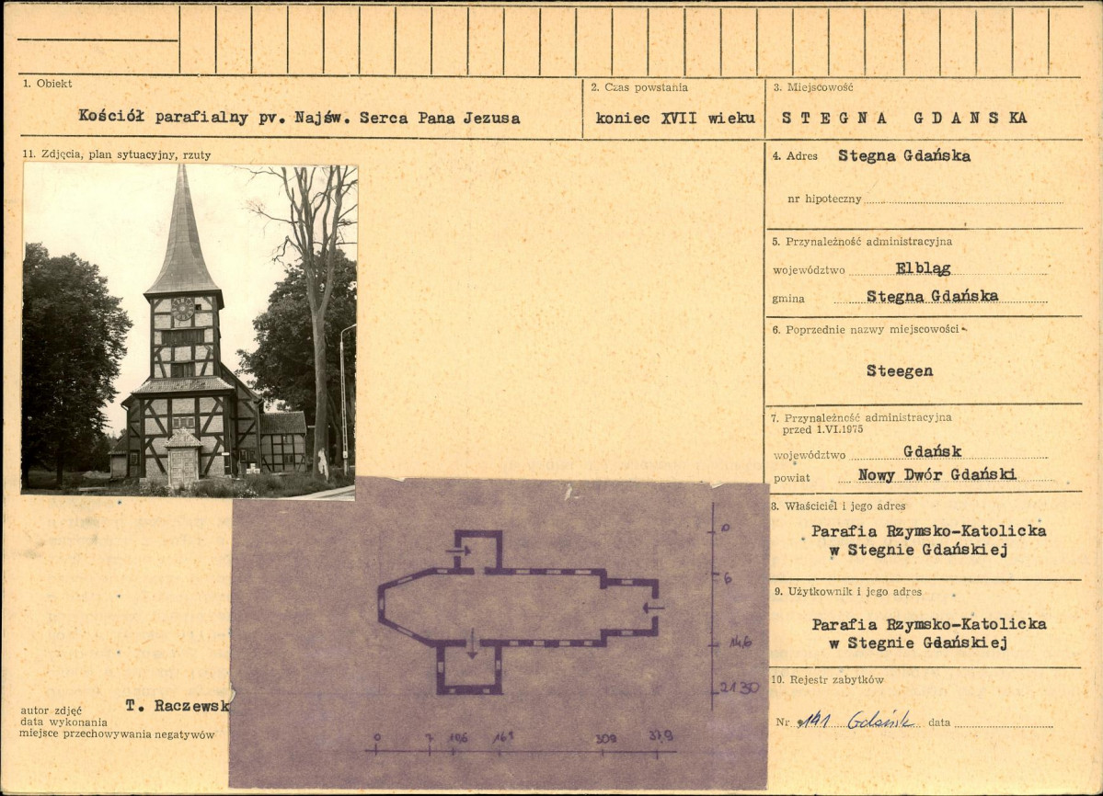
Task: Select owner 'Parafia Rzymsko-Katolicka' under section 8
Action: (928, 531)
